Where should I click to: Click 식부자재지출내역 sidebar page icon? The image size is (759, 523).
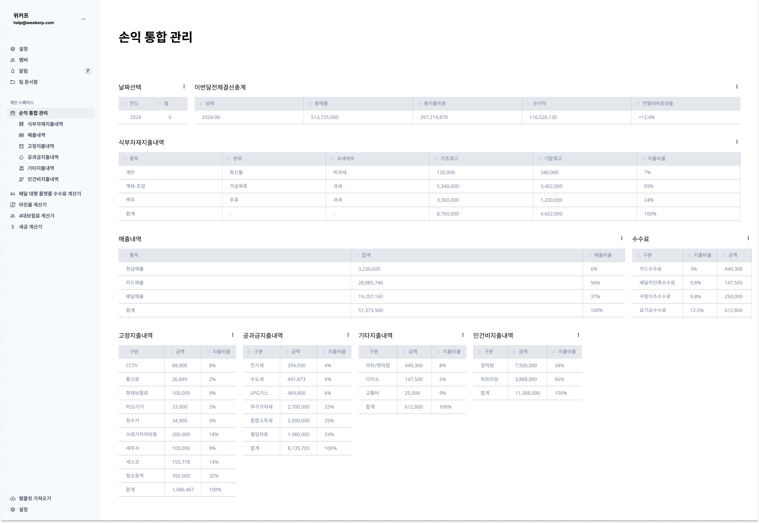21,124
